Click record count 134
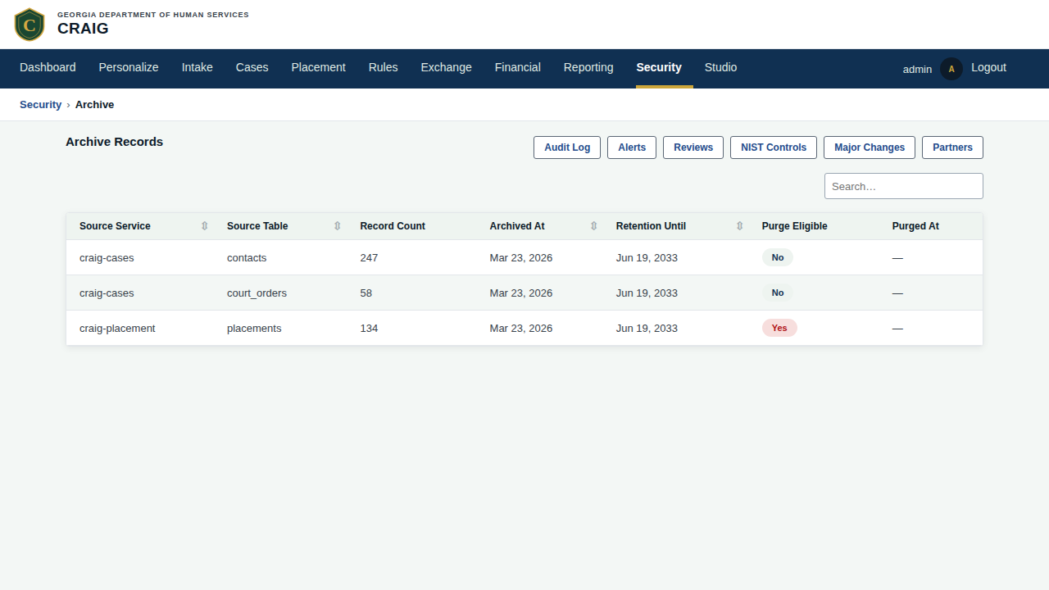This screenshot has height=590, width=1049. pos(369,328)
